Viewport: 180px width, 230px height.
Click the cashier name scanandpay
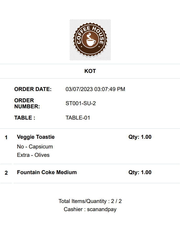[102, 209]
